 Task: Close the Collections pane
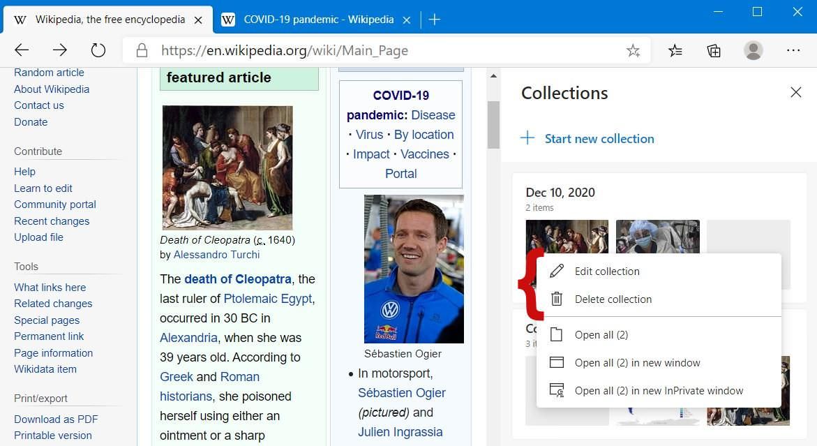795,92
